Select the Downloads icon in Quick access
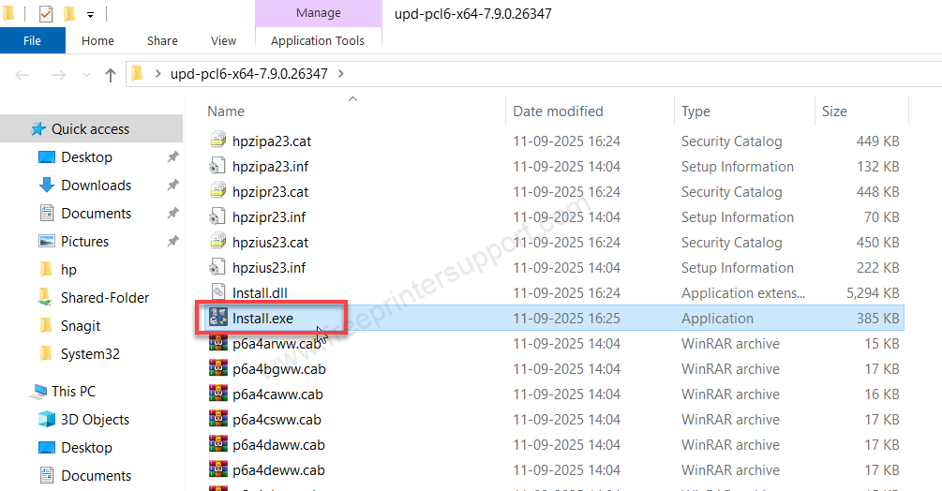This screenshot has width=942, height=491. pos(47,186)
